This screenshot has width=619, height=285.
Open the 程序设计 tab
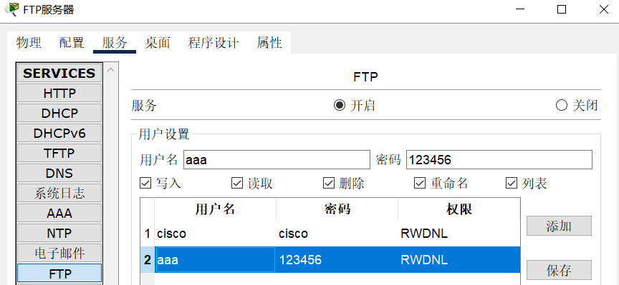pyautogui.click(x=213, y=43)
